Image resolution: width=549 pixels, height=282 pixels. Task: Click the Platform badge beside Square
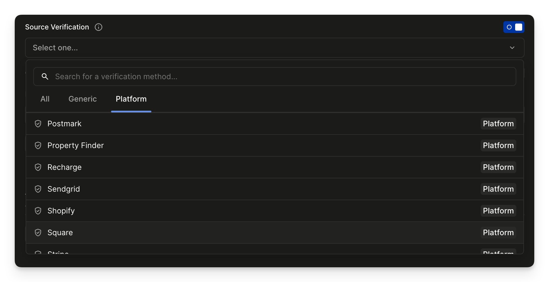point(498,233)
